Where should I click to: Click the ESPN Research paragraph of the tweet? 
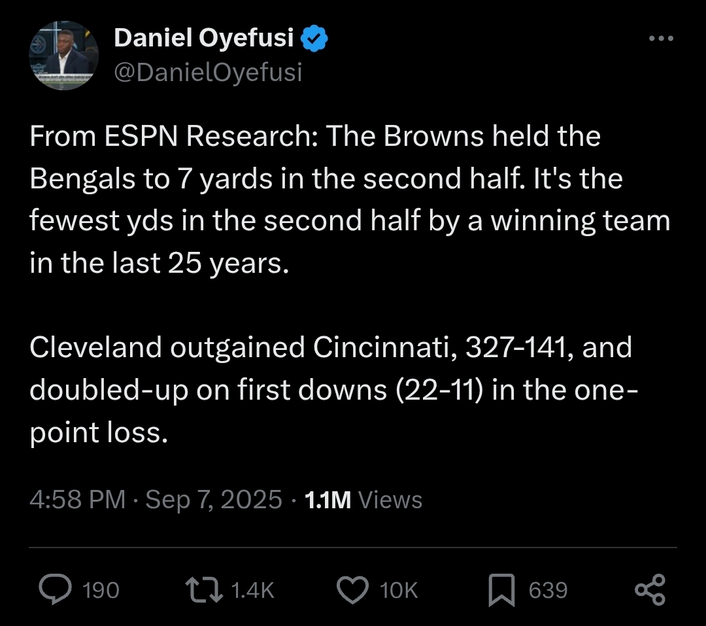tap(350, 200)
